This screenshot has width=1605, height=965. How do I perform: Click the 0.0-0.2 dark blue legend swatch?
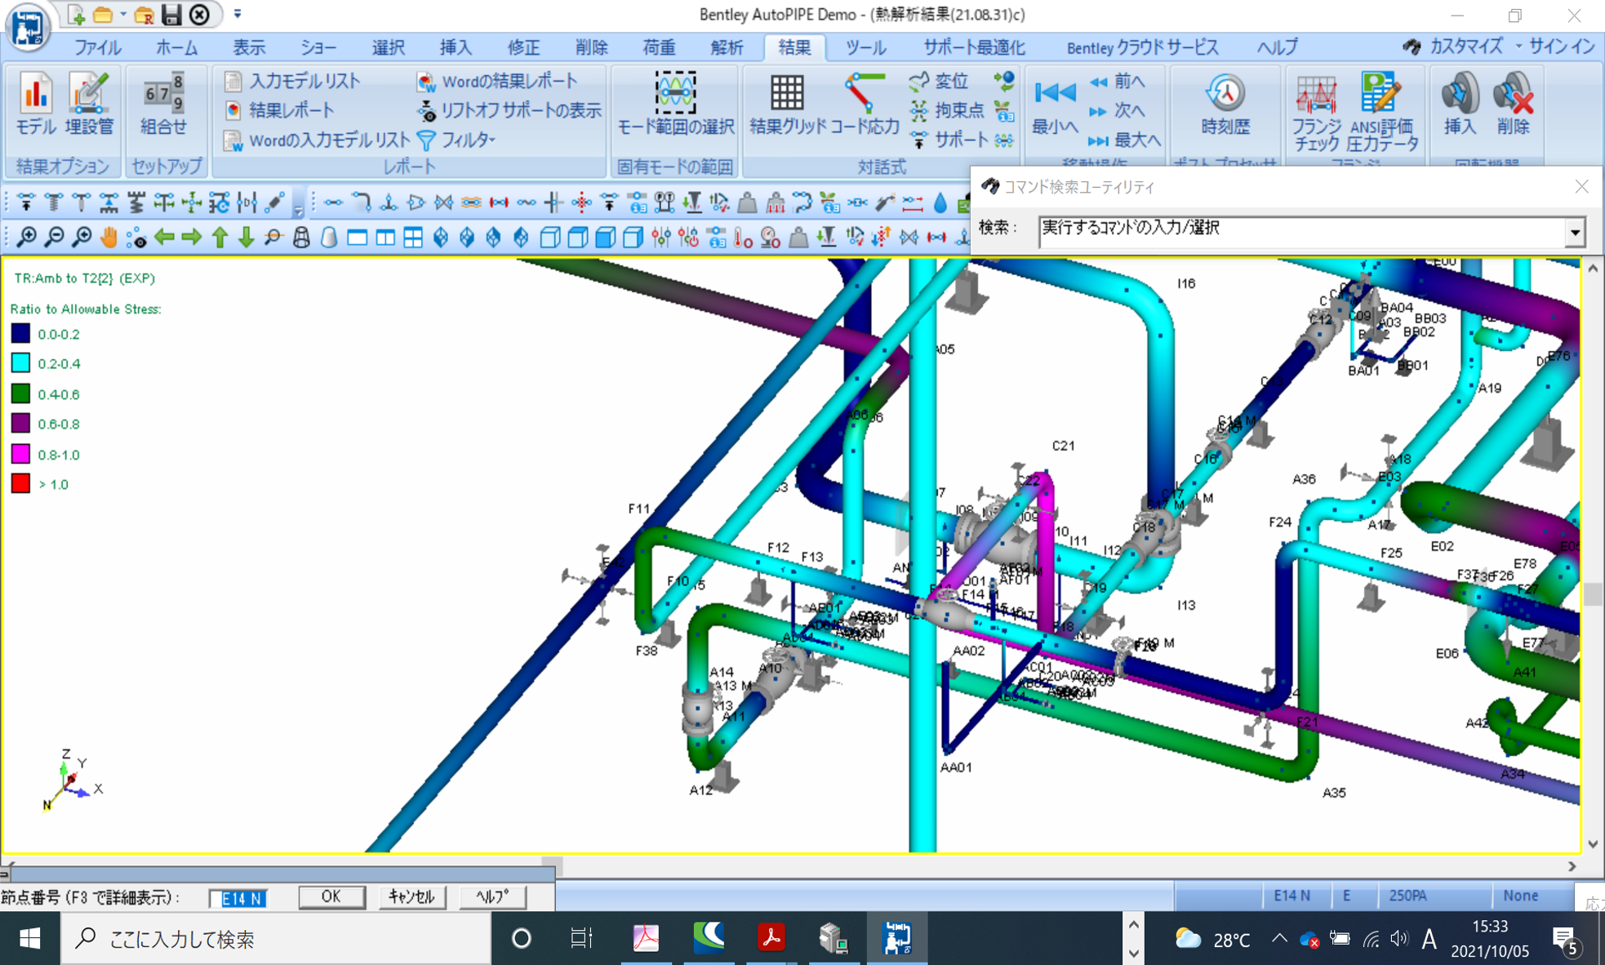tap(20, 333)
